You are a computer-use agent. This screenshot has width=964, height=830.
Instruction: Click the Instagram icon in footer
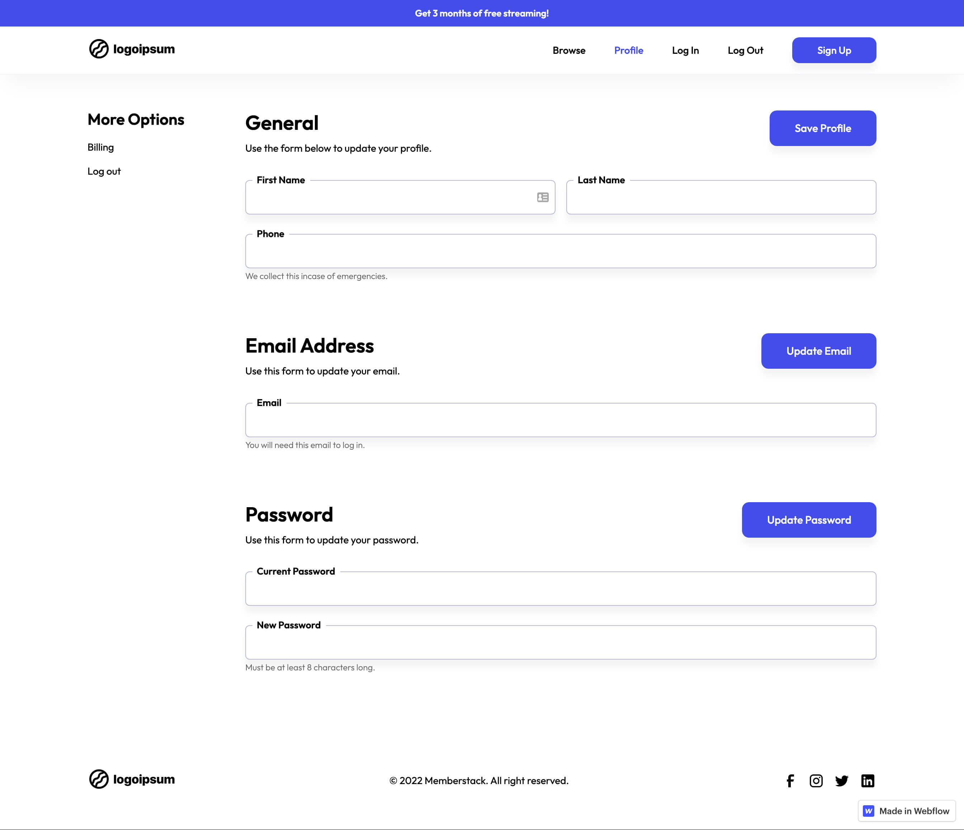(x=816, y=780)
